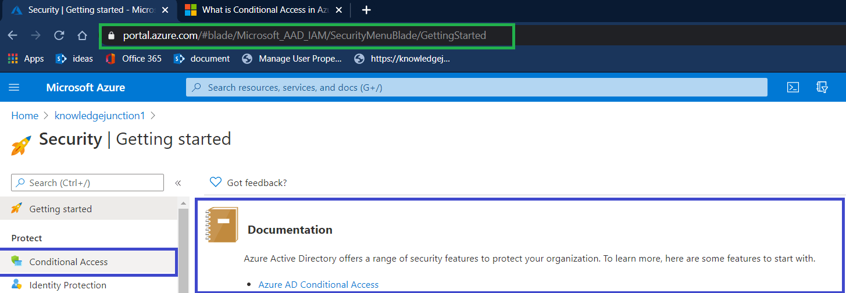Image resolution: width=846 pixels, height=293 pixels.
Task: Go to the Microsoft Azure home logo
Action: [85, 87]
